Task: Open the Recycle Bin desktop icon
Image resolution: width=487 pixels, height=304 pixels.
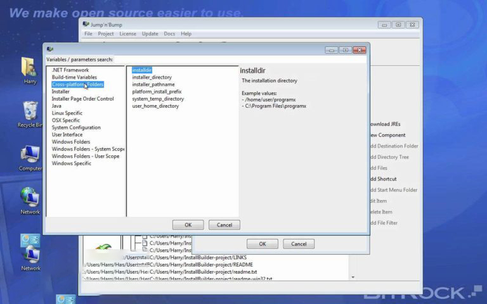Action: [30, 114]
